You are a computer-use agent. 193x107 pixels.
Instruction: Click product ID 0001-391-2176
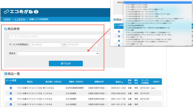click(118, 104)
